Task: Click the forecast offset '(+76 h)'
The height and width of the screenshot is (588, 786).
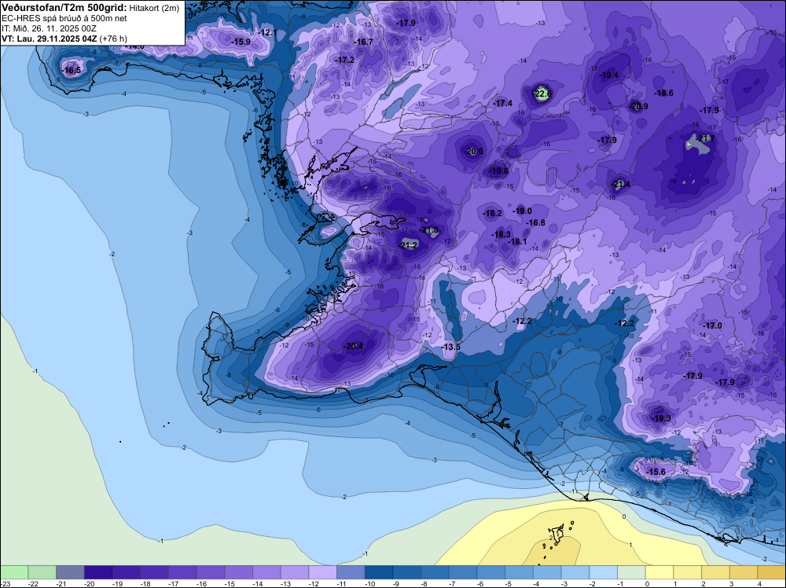Action: coord(113,39)
